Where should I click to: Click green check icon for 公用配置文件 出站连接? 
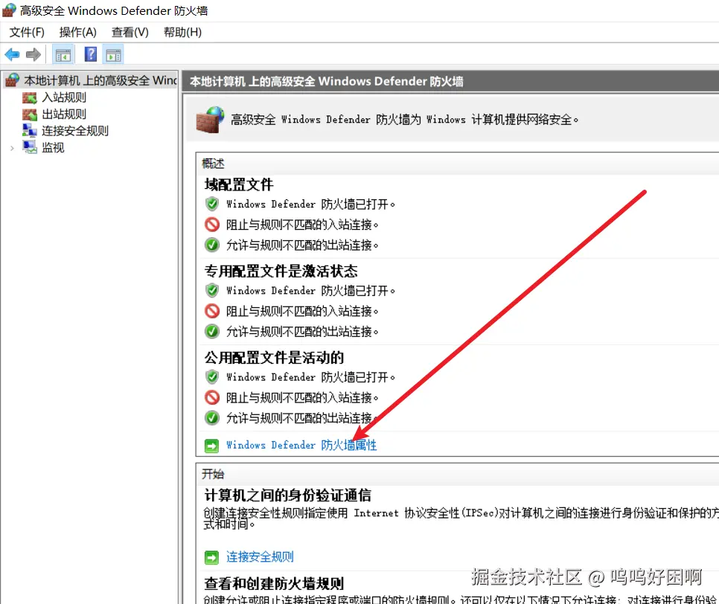click(x=212, y=417)
